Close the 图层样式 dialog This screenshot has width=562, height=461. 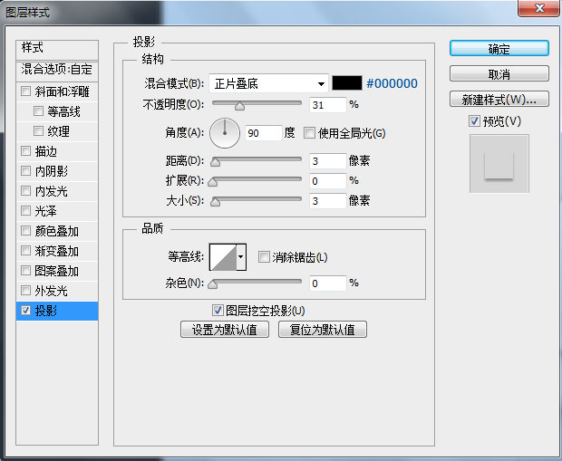tap(538, 8)
